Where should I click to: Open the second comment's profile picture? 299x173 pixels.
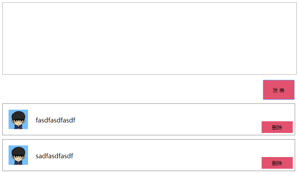(x=18, y=155)
